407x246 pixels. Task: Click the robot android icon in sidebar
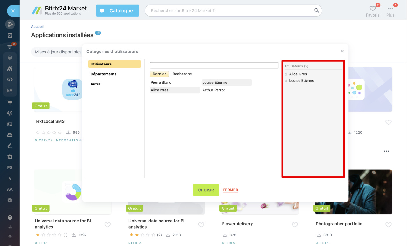tap(10, 135)
